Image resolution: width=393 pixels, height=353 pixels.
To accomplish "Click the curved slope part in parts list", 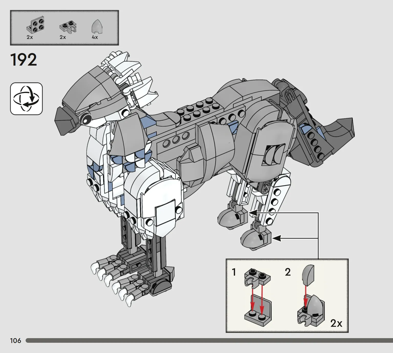I will [97, 27].
